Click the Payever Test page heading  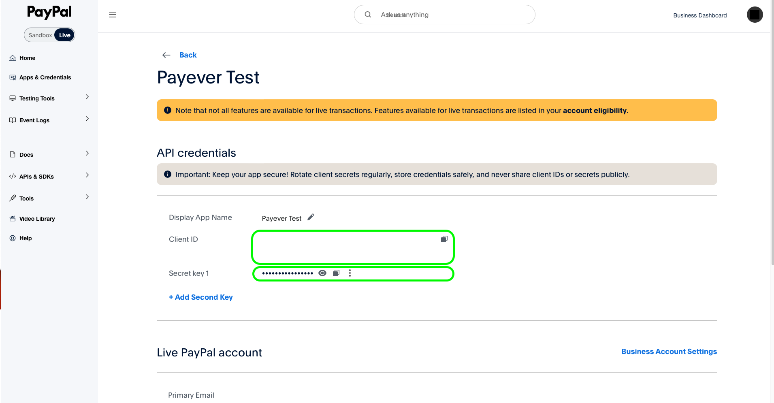pyautogui.click(x=208, y=77)
